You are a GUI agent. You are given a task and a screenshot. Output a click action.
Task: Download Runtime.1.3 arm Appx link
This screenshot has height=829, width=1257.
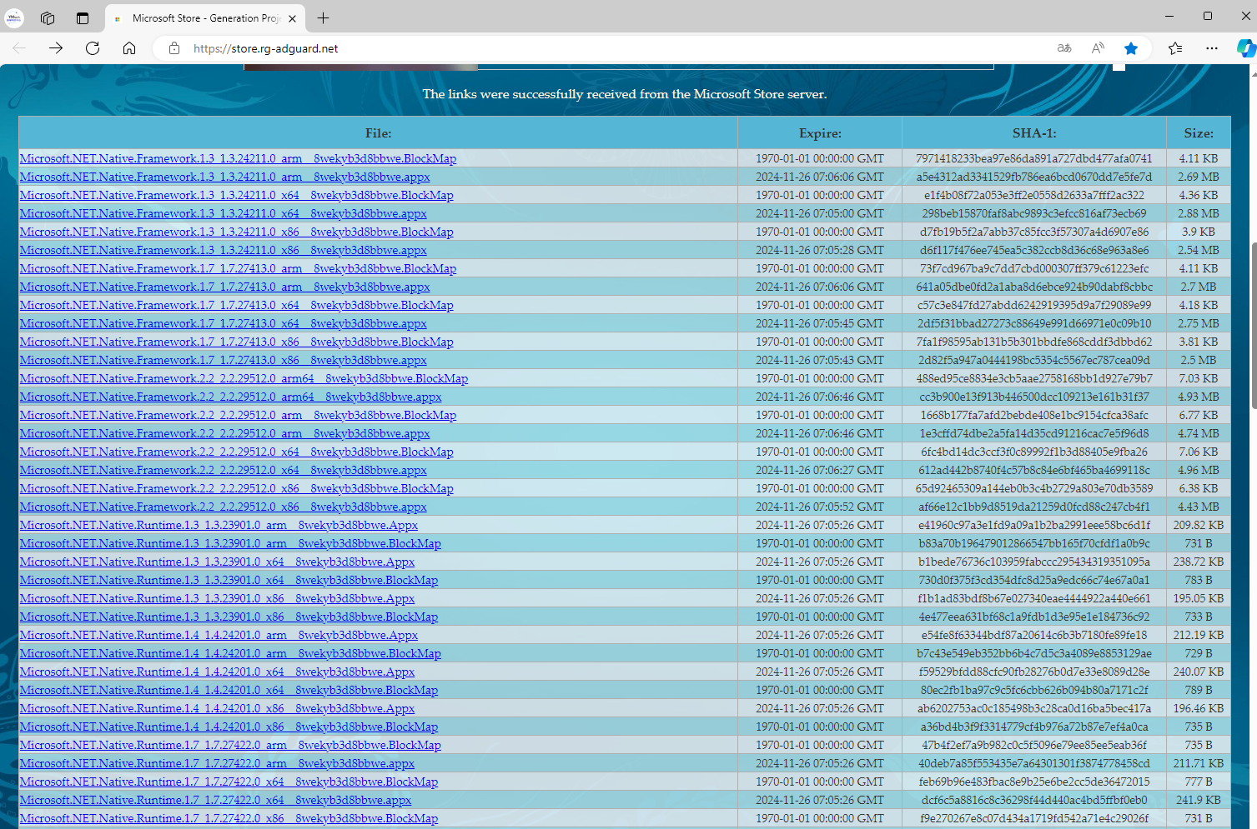(x=219, y=525)
